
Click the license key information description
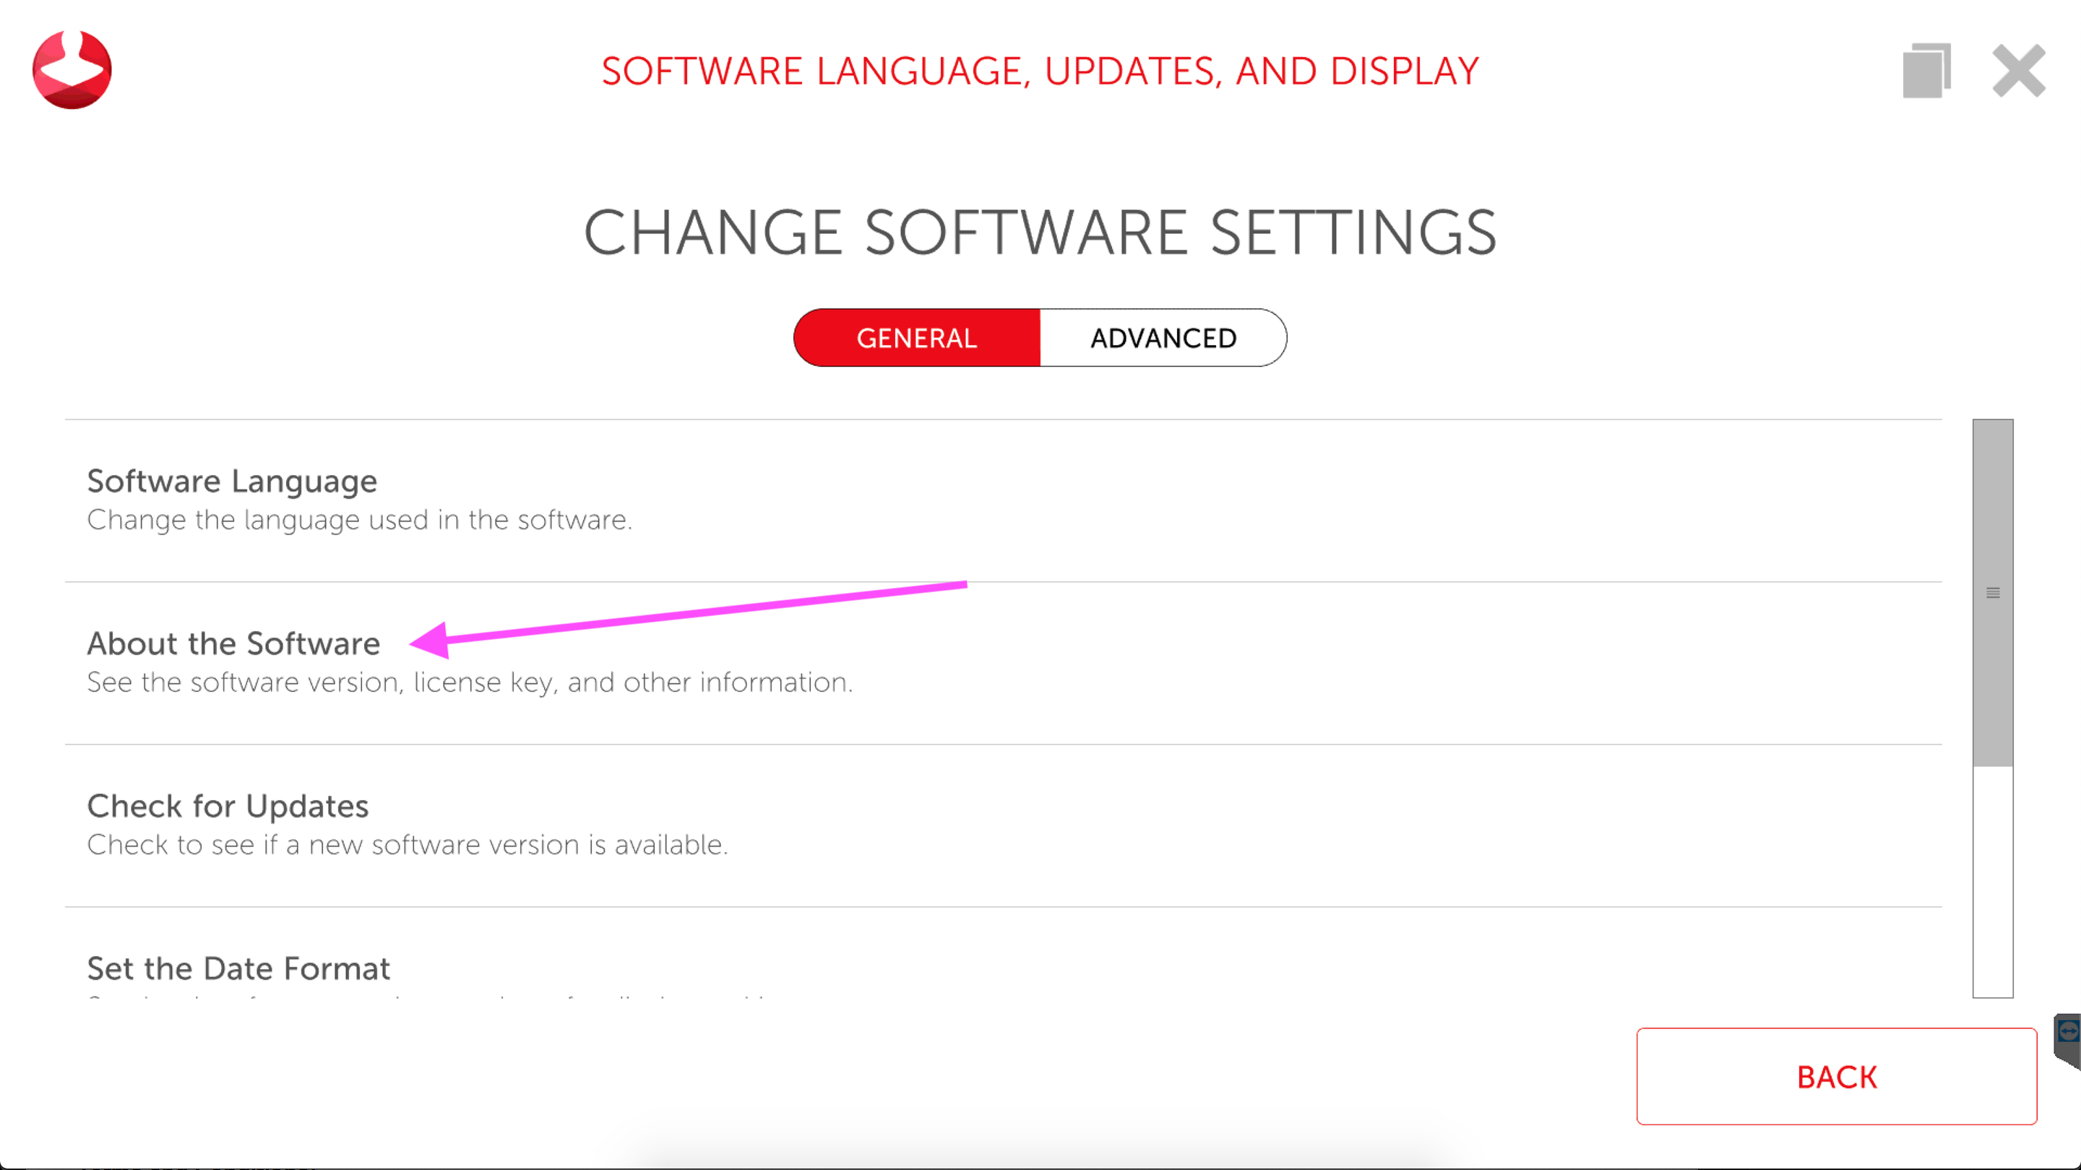pos(470,682)
